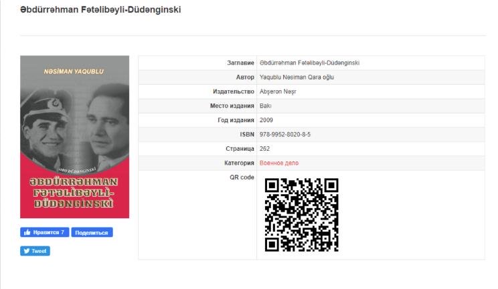Click the page count value 262
Screen dimensions: 498x289
click(x=264, y=149)
